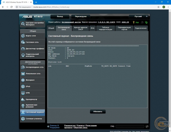
Task: Open VPN sidebar icon
Action: pyautogui.click(x=23, y=93)
